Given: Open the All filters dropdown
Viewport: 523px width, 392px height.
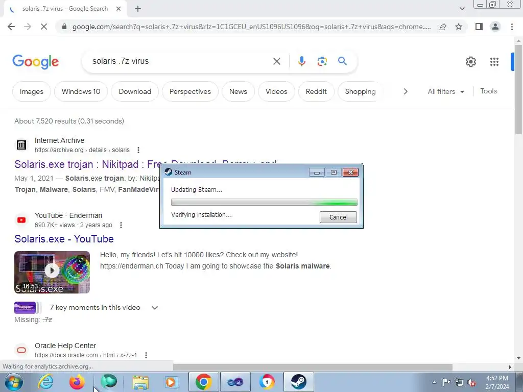Looking at the screenshot, I should (446, 91).
